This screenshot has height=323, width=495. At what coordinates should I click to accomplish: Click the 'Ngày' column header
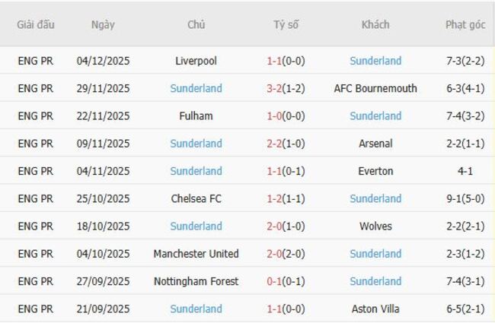[x=103, y=24]
